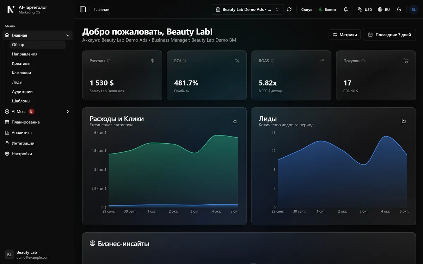Image resolution: width=423 pixels, height=264 pixels.
Task: Click chart icon on Лиды card
Action: (404, 121)
